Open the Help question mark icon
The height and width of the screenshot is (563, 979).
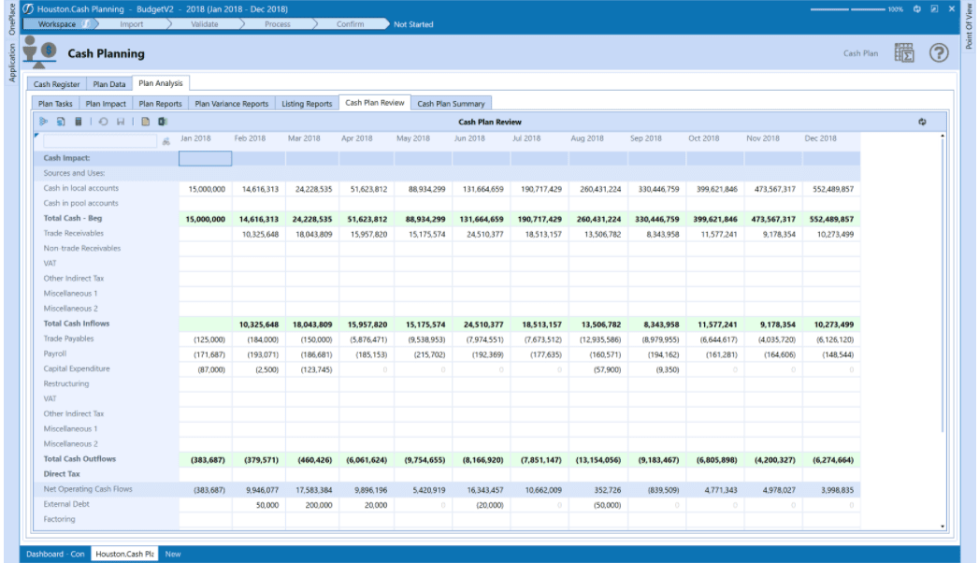coord(940,52)
